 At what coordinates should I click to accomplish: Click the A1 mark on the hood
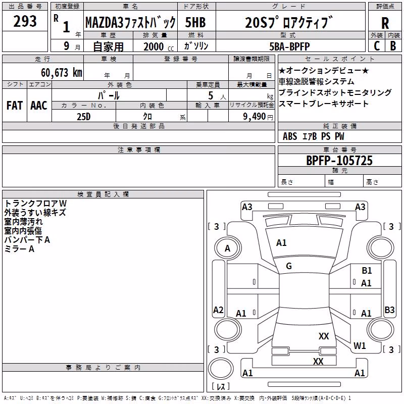point(281,243)
